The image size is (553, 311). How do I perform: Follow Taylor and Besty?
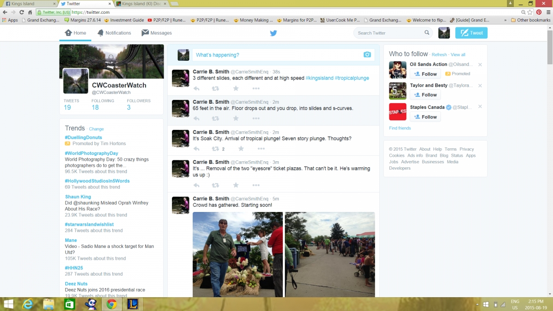(x=425, y=95)
